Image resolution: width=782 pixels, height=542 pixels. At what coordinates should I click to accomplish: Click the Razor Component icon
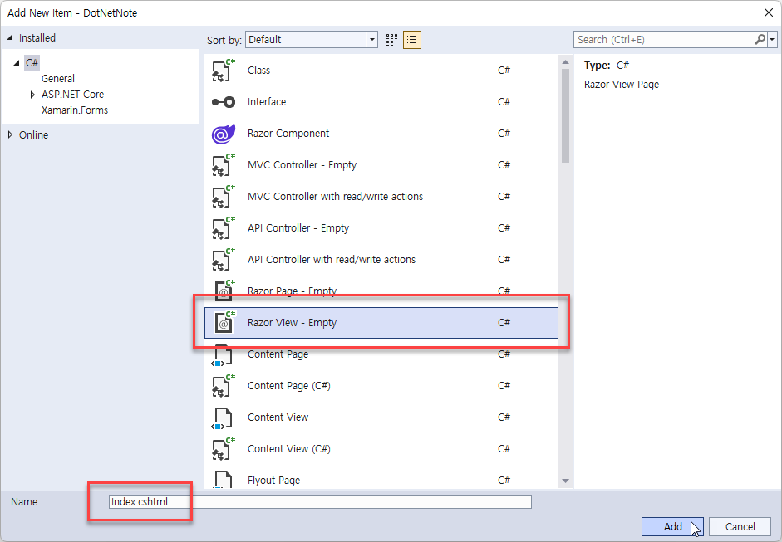pos(223,134)
